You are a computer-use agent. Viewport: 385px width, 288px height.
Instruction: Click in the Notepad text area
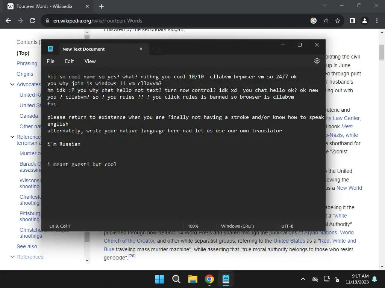pyautogui.click(x=183, y=144)
